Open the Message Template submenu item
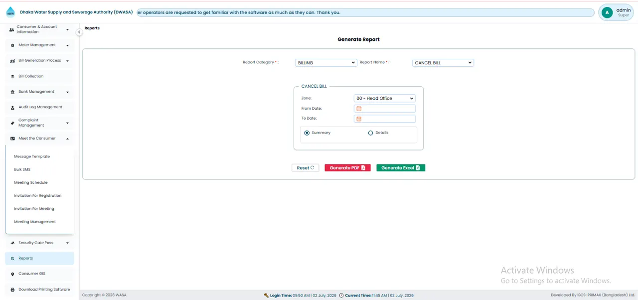638x300 pixels. [x=32, y=156]
